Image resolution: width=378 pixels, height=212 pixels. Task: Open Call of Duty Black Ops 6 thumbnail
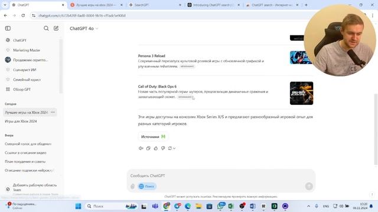click(301, 93)
